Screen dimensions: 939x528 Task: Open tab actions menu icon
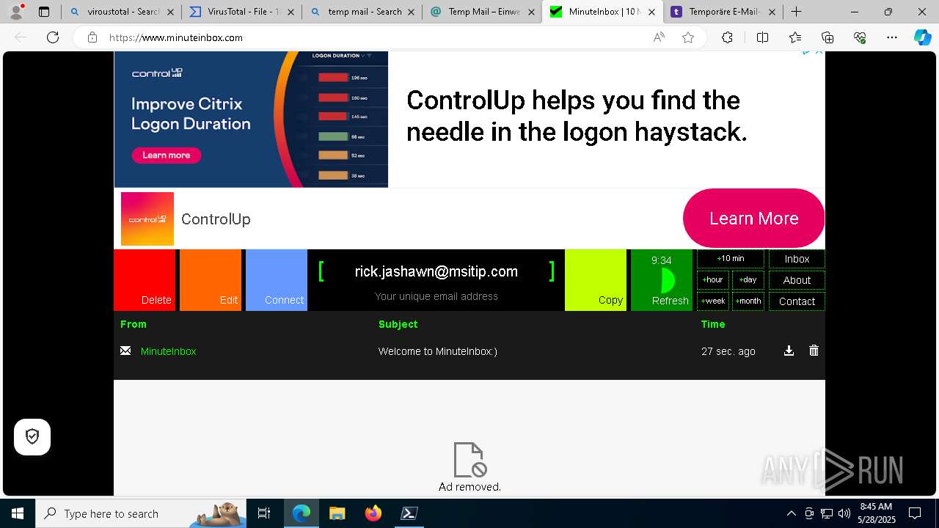click(x=44, y=12)
